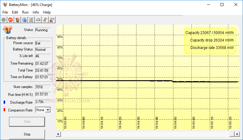The image size is (243, 140).
Task: Click the Capacity drop 26324 mWh text
Action: click(212, 40)
